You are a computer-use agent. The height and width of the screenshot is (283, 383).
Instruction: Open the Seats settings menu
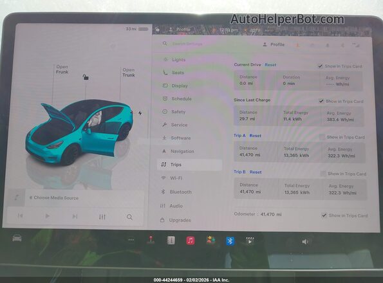click(178, 73)
